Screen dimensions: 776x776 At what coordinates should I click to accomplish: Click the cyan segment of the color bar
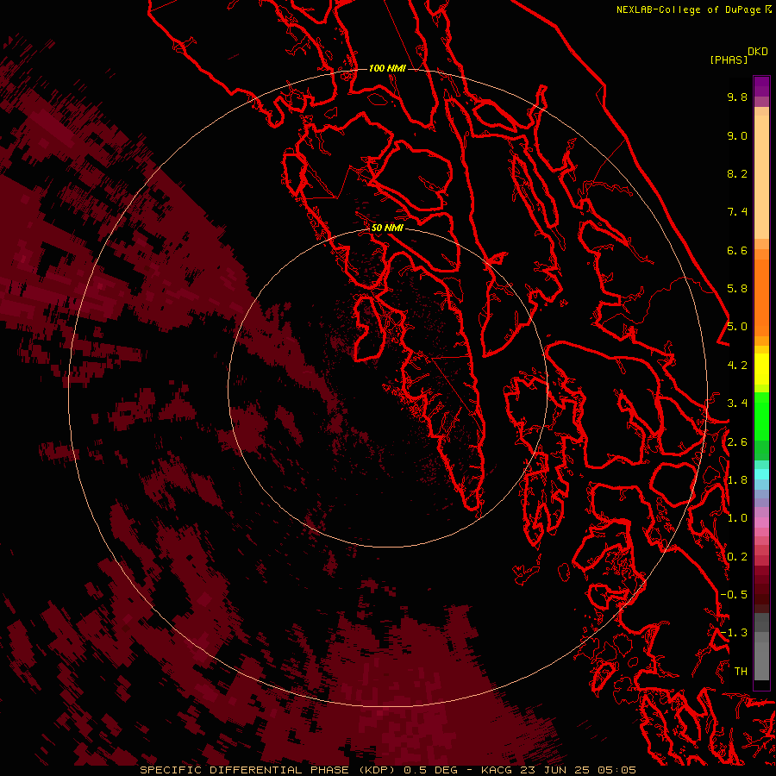761,474
